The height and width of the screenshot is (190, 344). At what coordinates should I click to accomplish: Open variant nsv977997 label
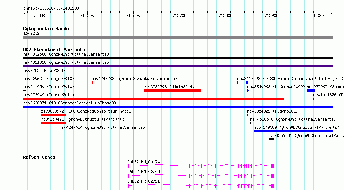click(325, 87)
